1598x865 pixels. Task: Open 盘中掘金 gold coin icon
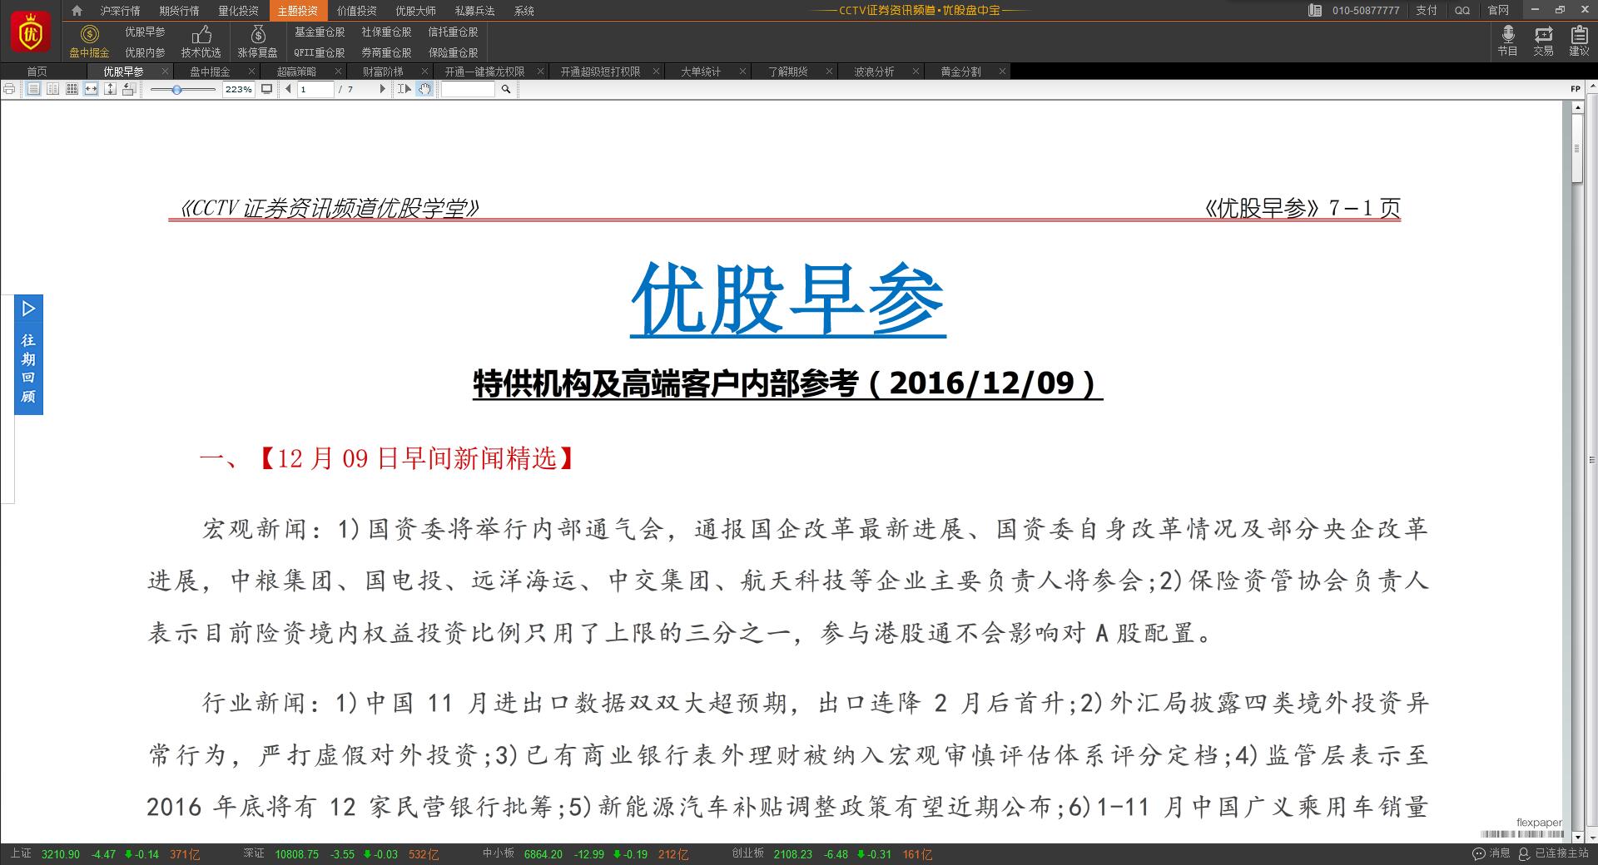tap(89, 34)
